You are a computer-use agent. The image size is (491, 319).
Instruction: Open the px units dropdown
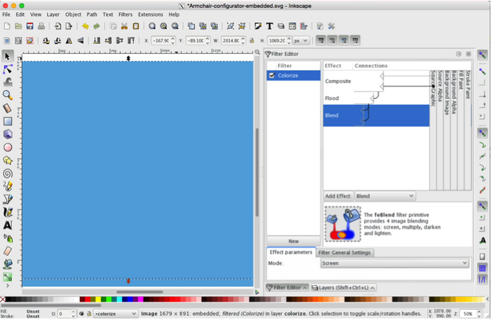pyautogui.click(x=301, y=41)
